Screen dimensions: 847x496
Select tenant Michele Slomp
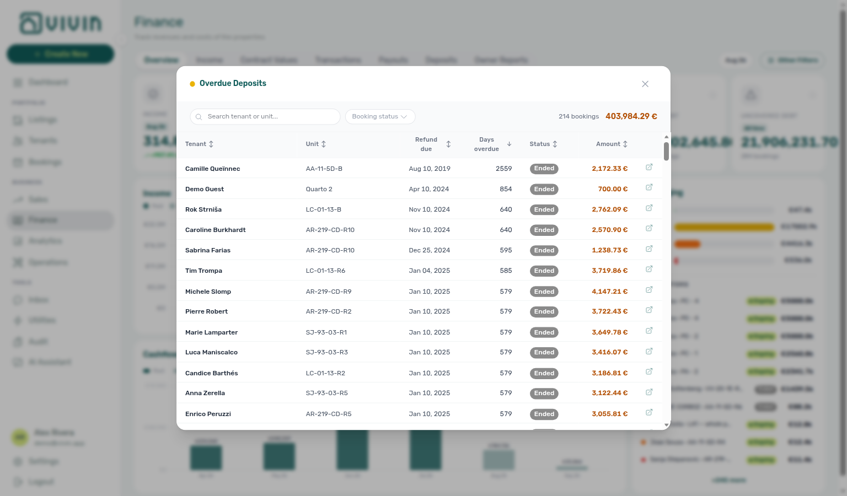point(208,292)
